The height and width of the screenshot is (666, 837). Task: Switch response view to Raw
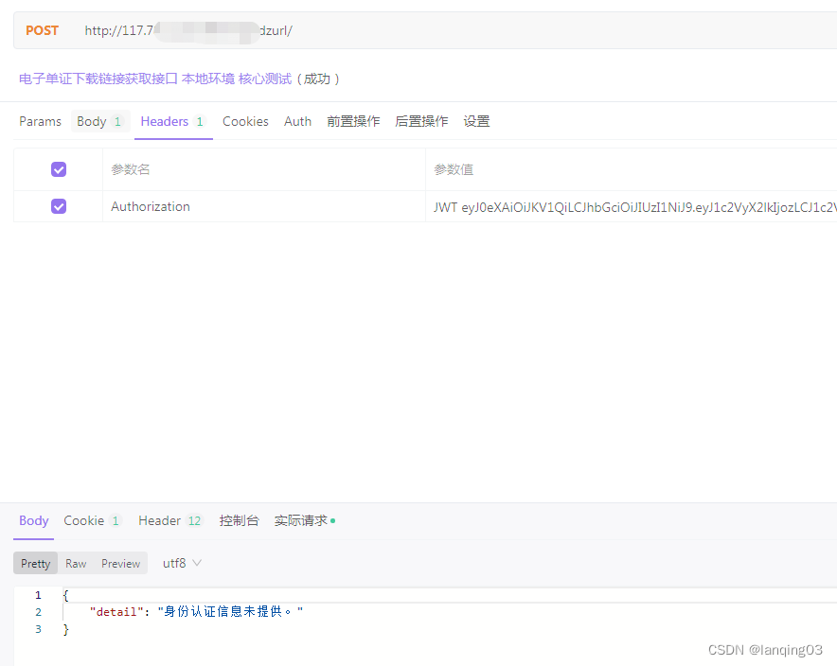(75, 563)
